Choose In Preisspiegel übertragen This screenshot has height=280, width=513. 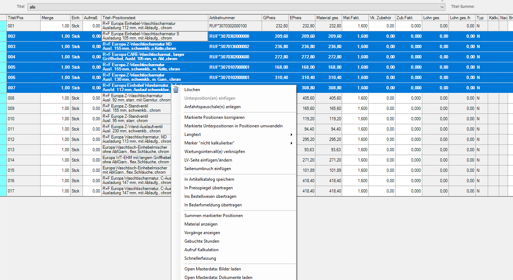coord(209,188)
